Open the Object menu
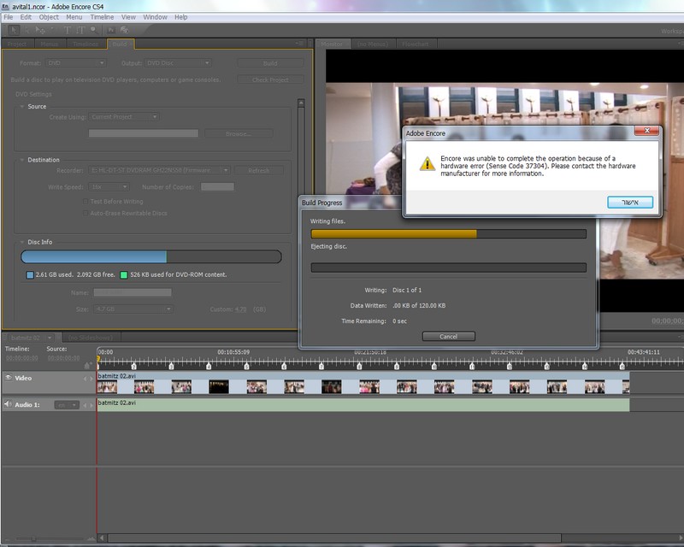The image size is (684, 547). [49, 17]
